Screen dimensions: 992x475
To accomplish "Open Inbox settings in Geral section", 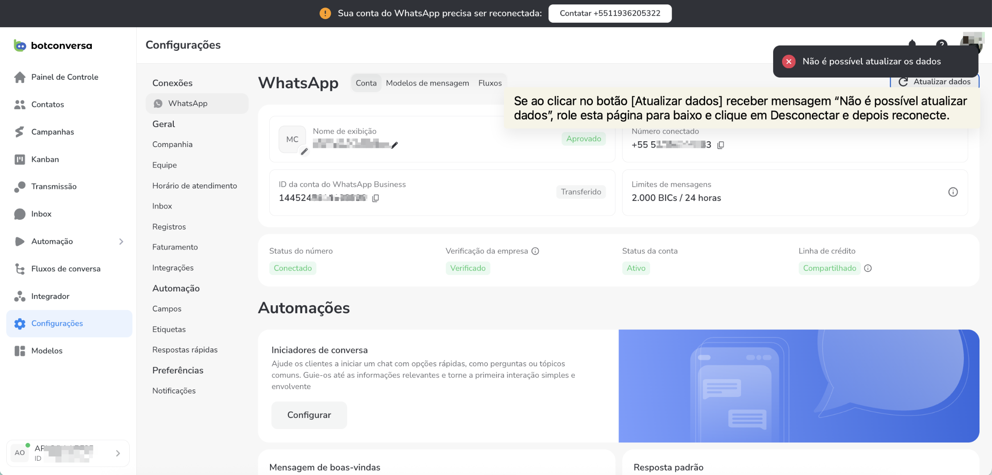I will click(162, 206).
